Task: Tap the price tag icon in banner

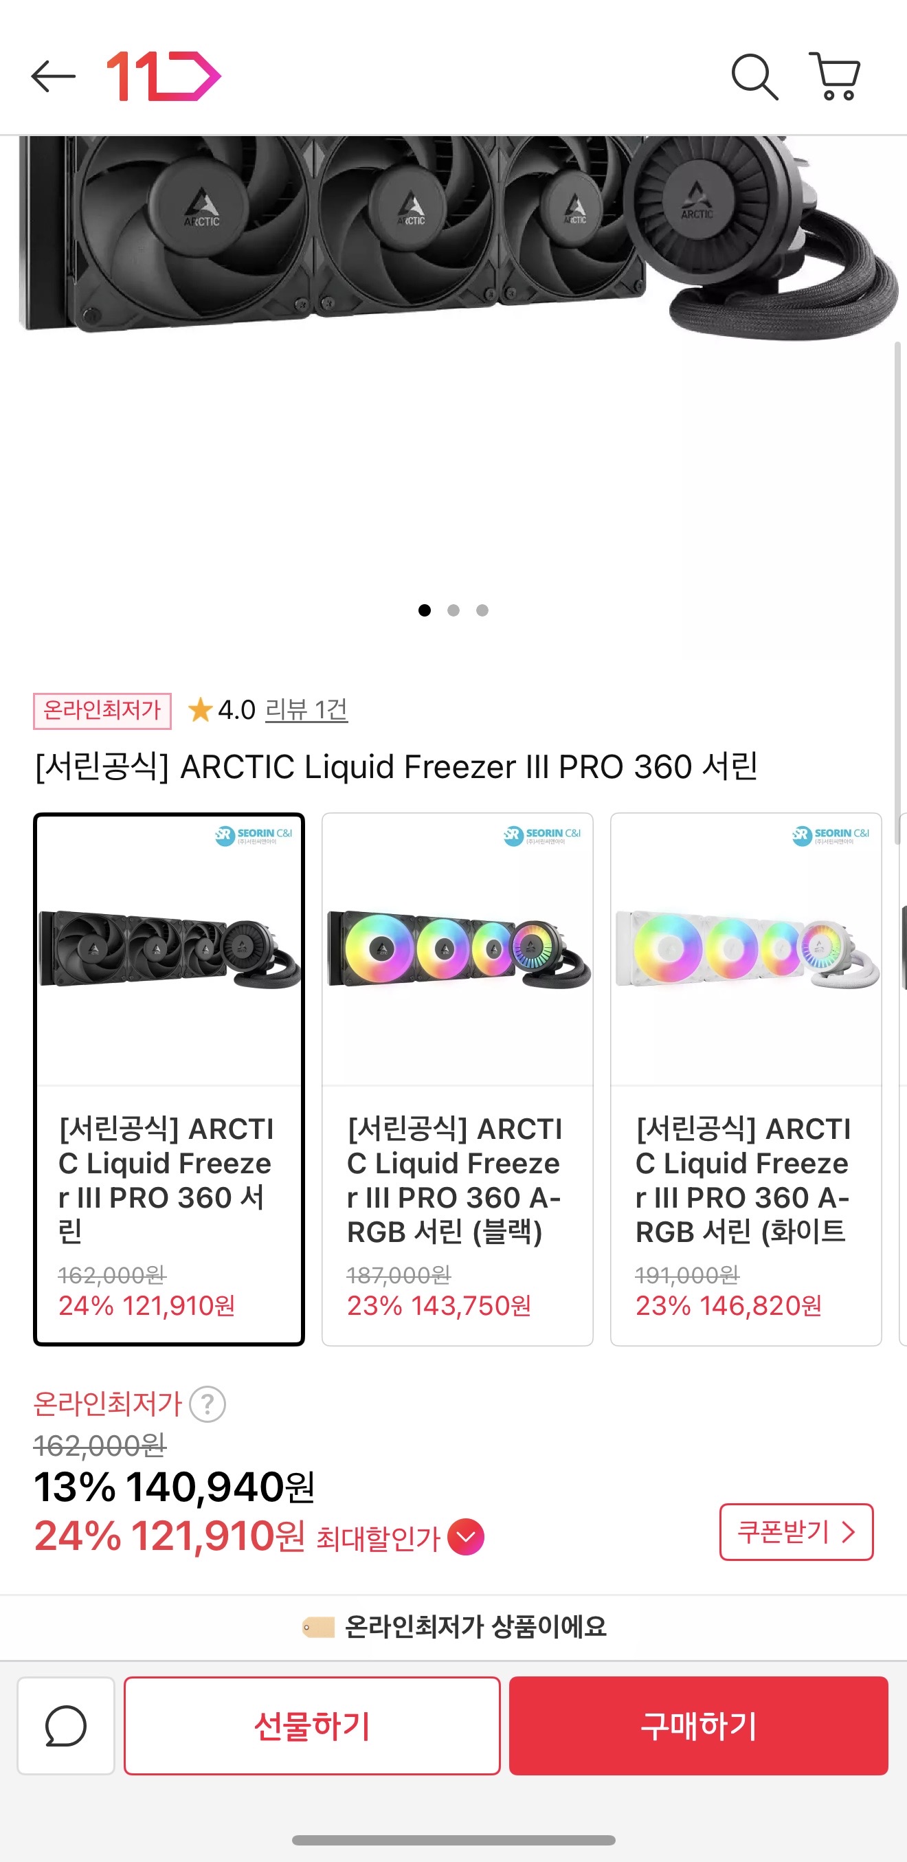Action: 318,1627
